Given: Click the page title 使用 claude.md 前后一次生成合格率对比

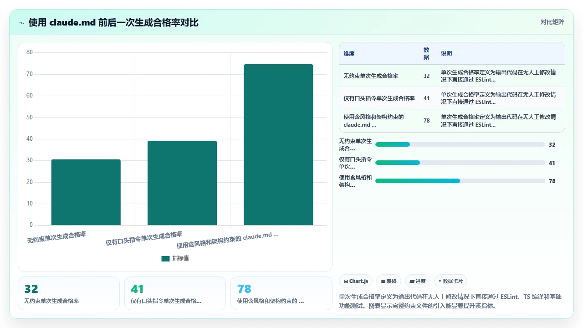Looking at the screenshot, I should [113, 22].
